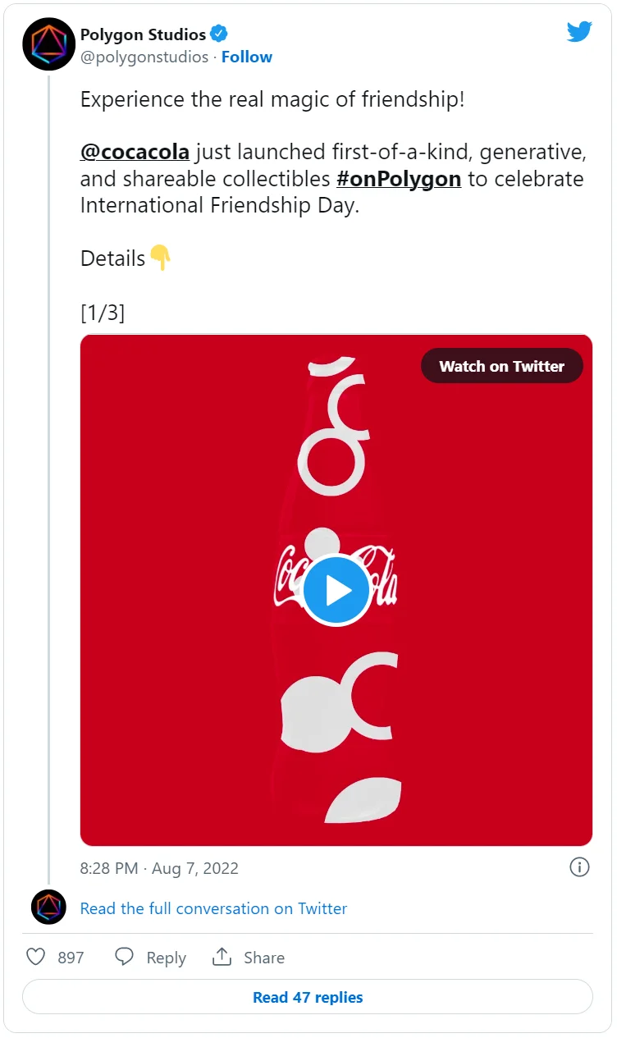Open the @cocacola mention

pos(135,152)
